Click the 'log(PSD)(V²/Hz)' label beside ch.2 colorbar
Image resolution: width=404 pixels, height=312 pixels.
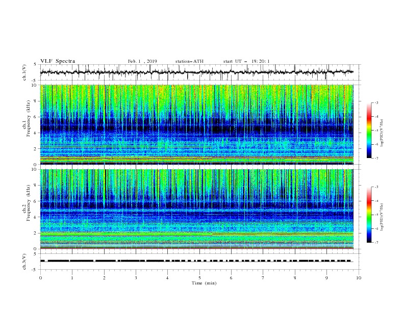pos(382,217)
